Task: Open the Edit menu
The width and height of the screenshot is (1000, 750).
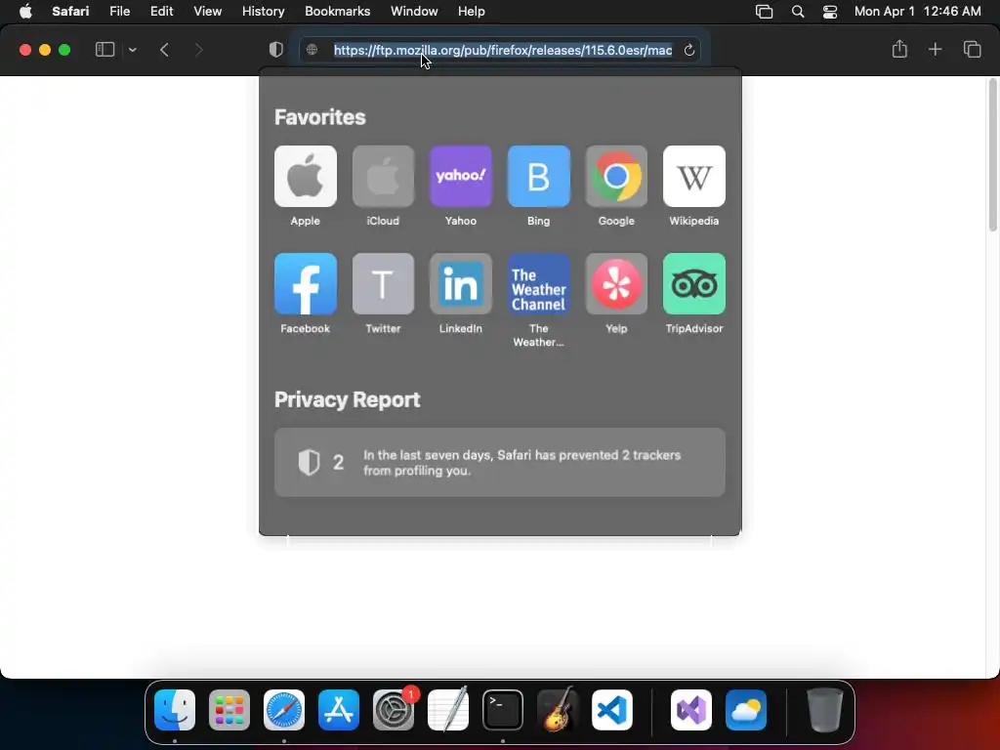Action: (161, 12)
